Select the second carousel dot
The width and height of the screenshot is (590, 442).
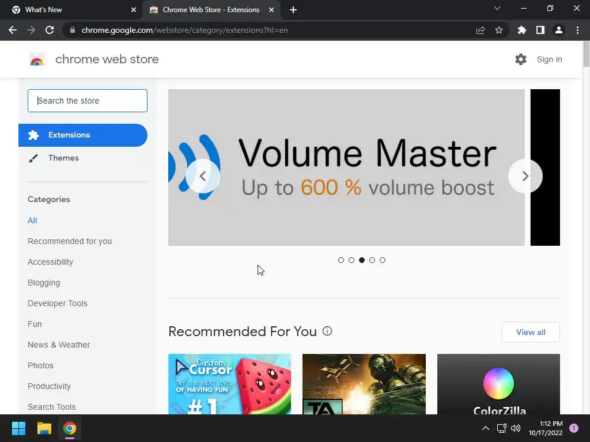tap(351, 260)
